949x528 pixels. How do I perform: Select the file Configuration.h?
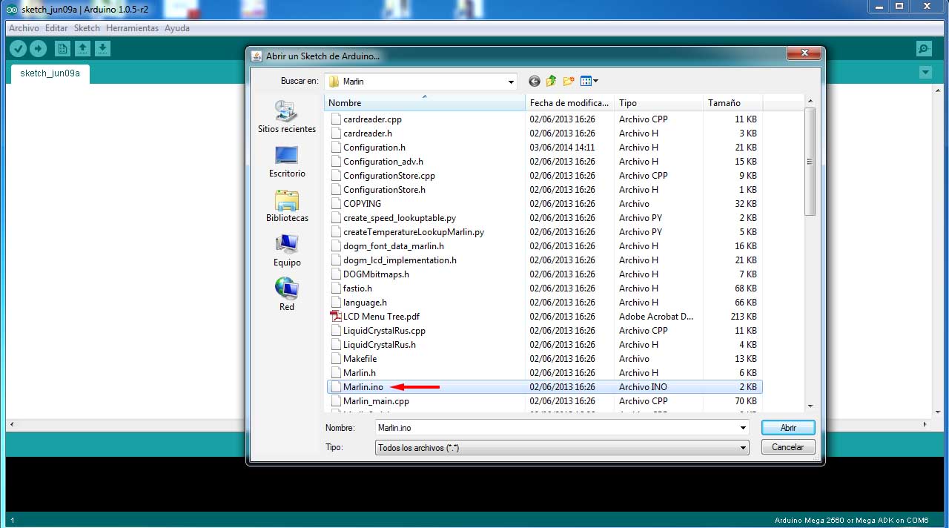pyautogui.click(x=374, y=148)
